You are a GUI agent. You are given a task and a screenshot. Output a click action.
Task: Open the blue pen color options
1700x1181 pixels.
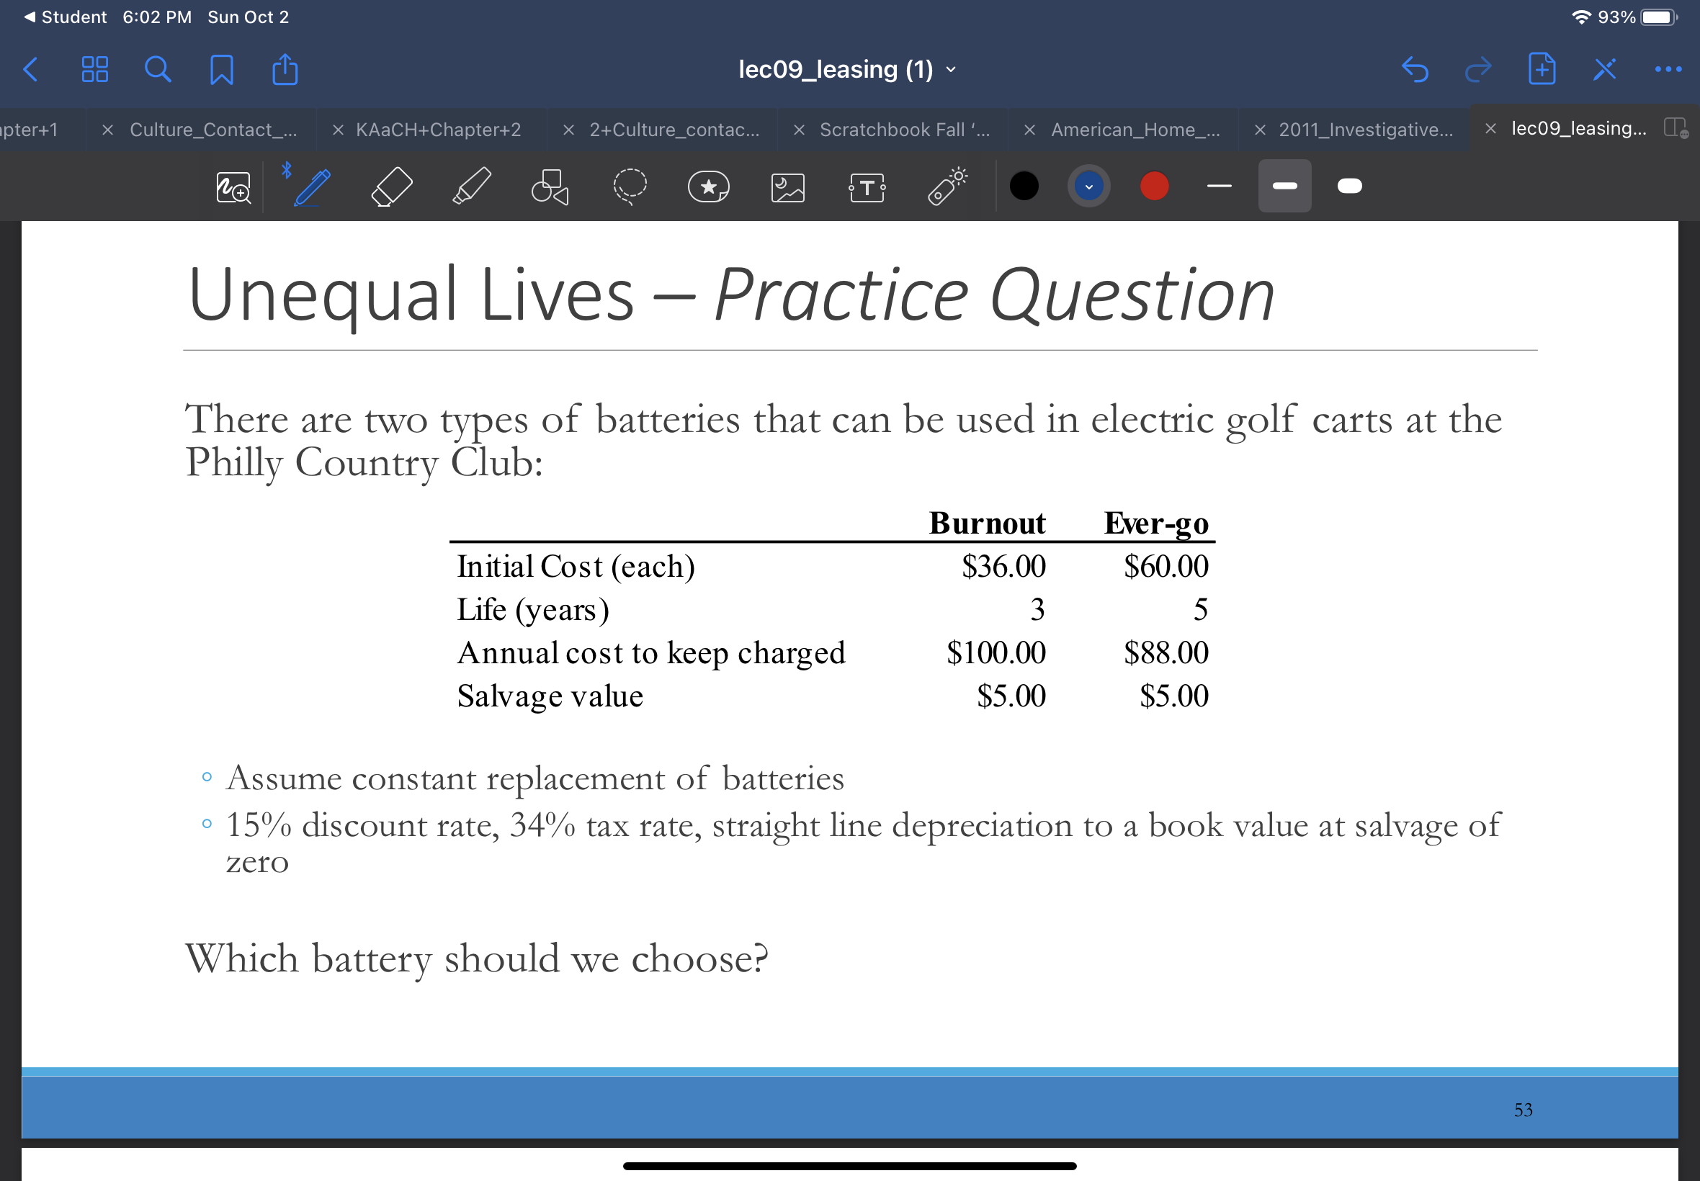pyautogui.click(x=1087, y=186)
